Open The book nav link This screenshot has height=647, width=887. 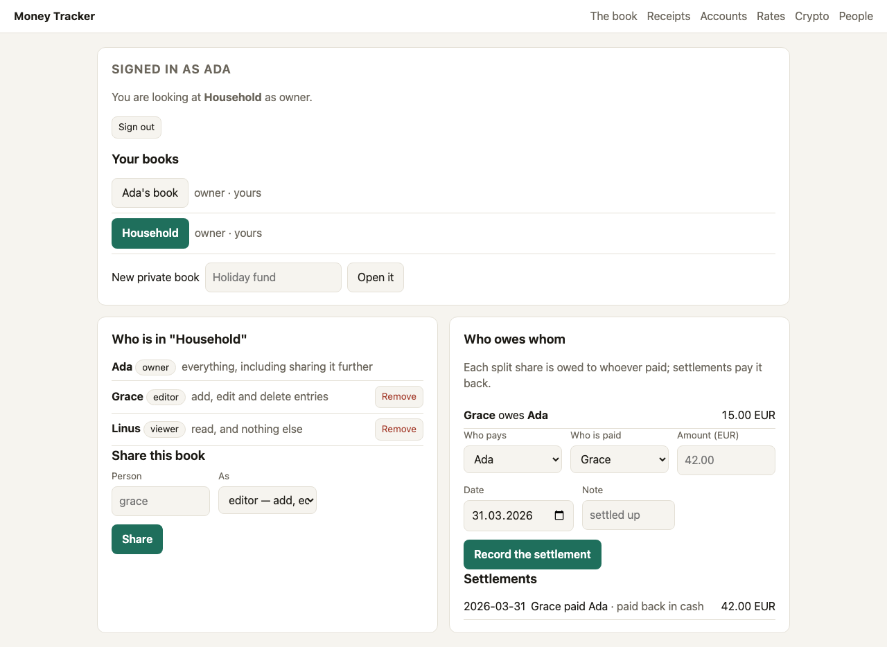click(613, 16)
